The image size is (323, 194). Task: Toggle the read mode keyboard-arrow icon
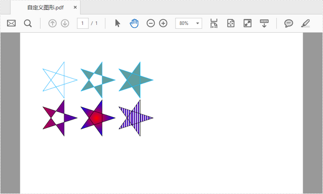pyautogui.click(x=264, y=23)
